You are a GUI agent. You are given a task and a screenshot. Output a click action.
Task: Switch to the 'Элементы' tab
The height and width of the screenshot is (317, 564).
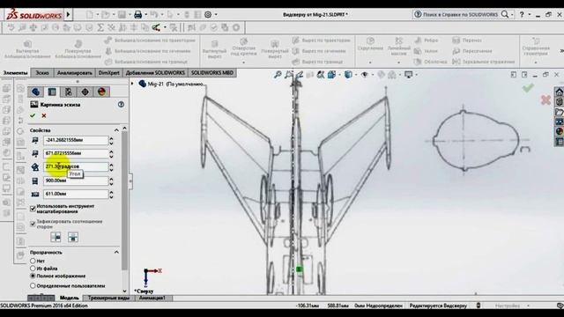[x=16, y=73]
